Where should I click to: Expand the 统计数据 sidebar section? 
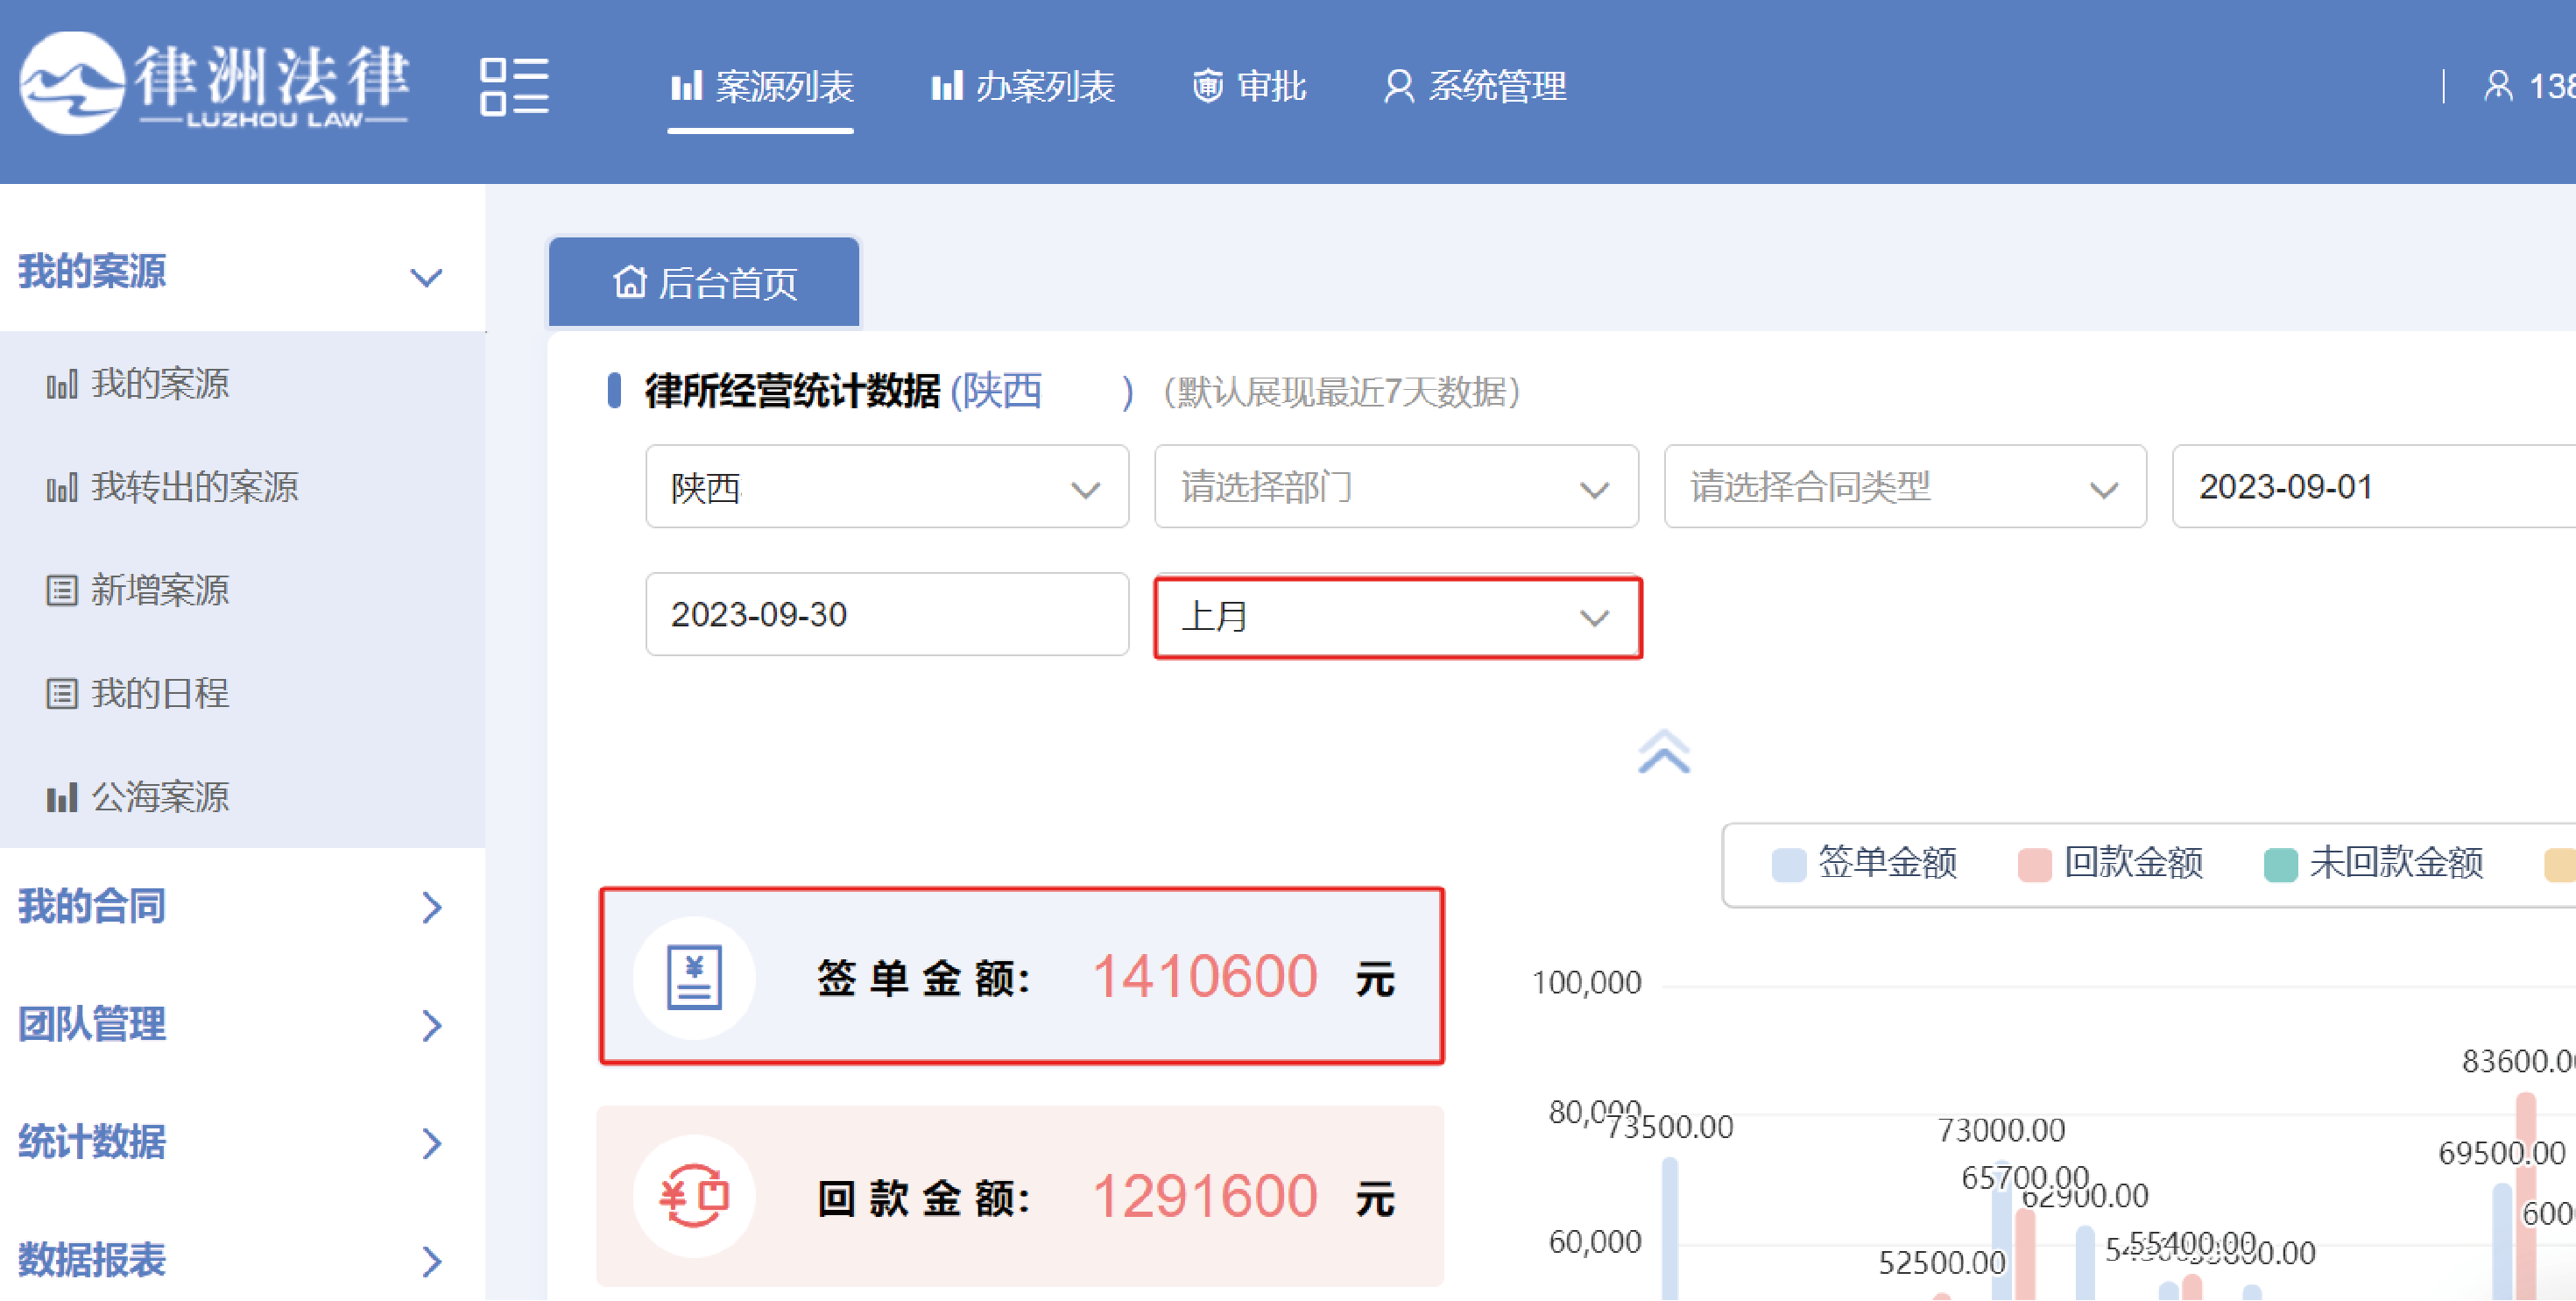[x=242, y=1143]
